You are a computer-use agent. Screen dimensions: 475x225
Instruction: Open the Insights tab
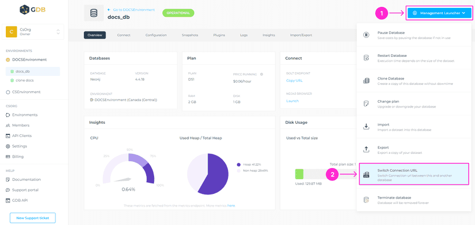point(269,35)
